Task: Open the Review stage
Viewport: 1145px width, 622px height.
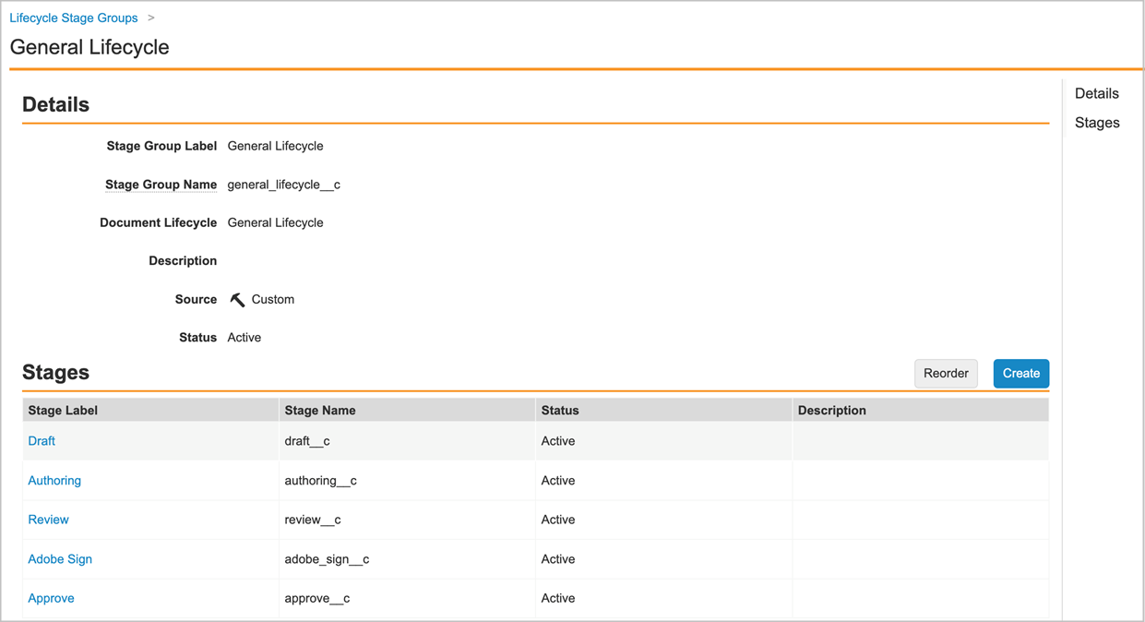Action: tap(48, 520)
